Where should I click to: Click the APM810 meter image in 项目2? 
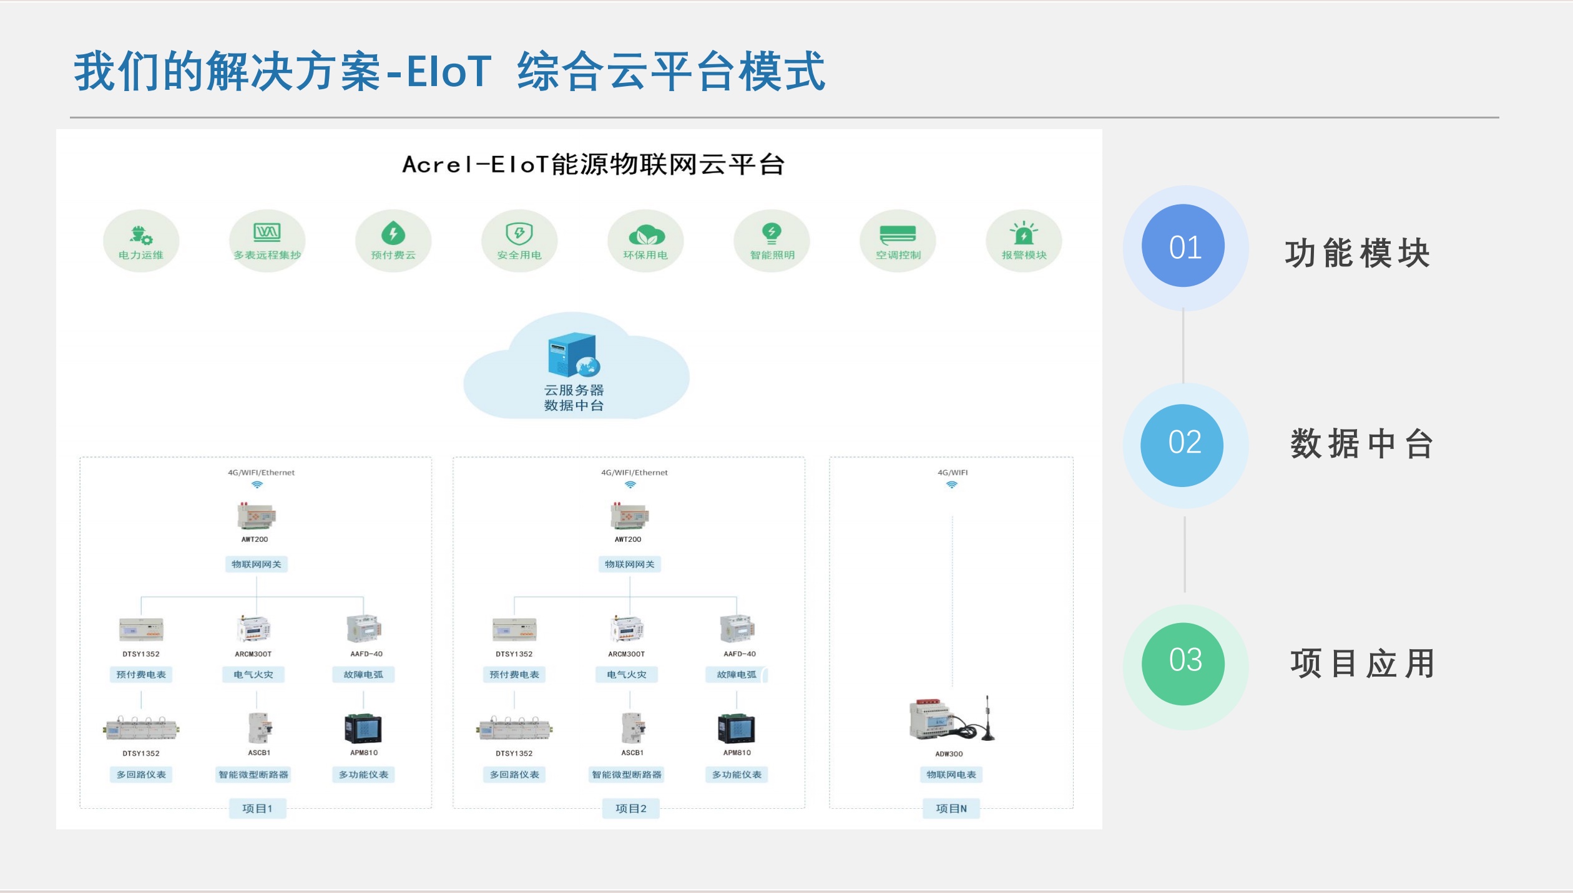coord(737,728)
